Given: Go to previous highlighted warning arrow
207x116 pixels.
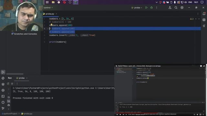Looking at the screenshot, I should (196, 19).
